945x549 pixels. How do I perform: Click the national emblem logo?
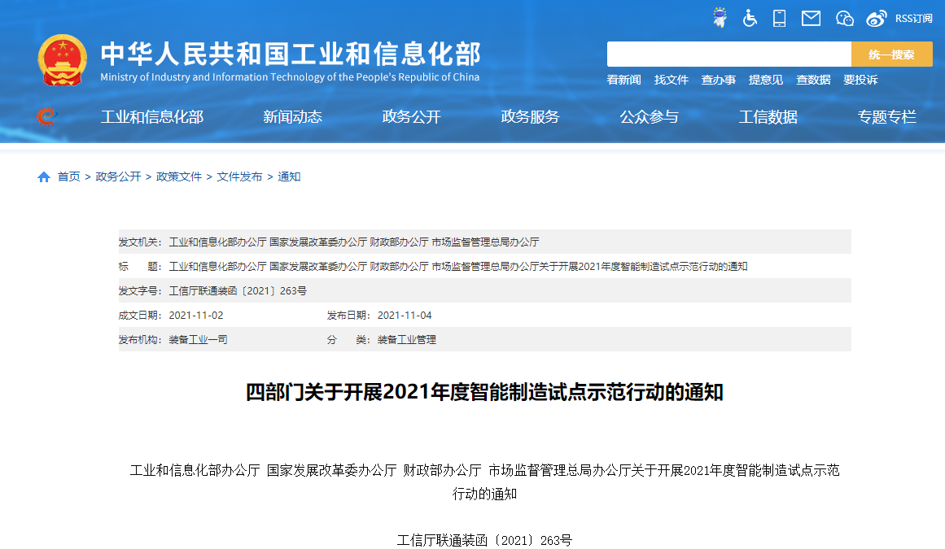point(63,60)
